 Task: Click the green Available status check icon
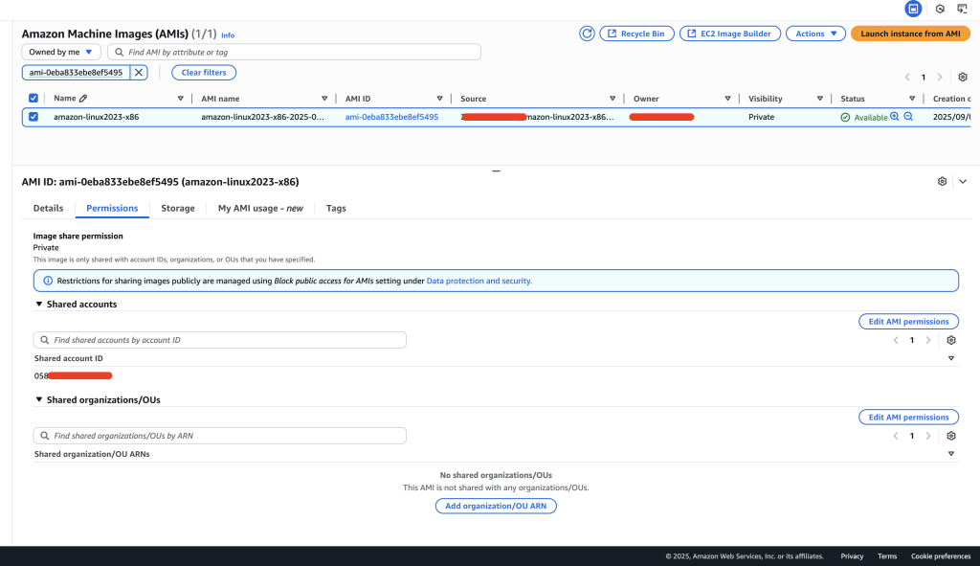pos(845,118)
